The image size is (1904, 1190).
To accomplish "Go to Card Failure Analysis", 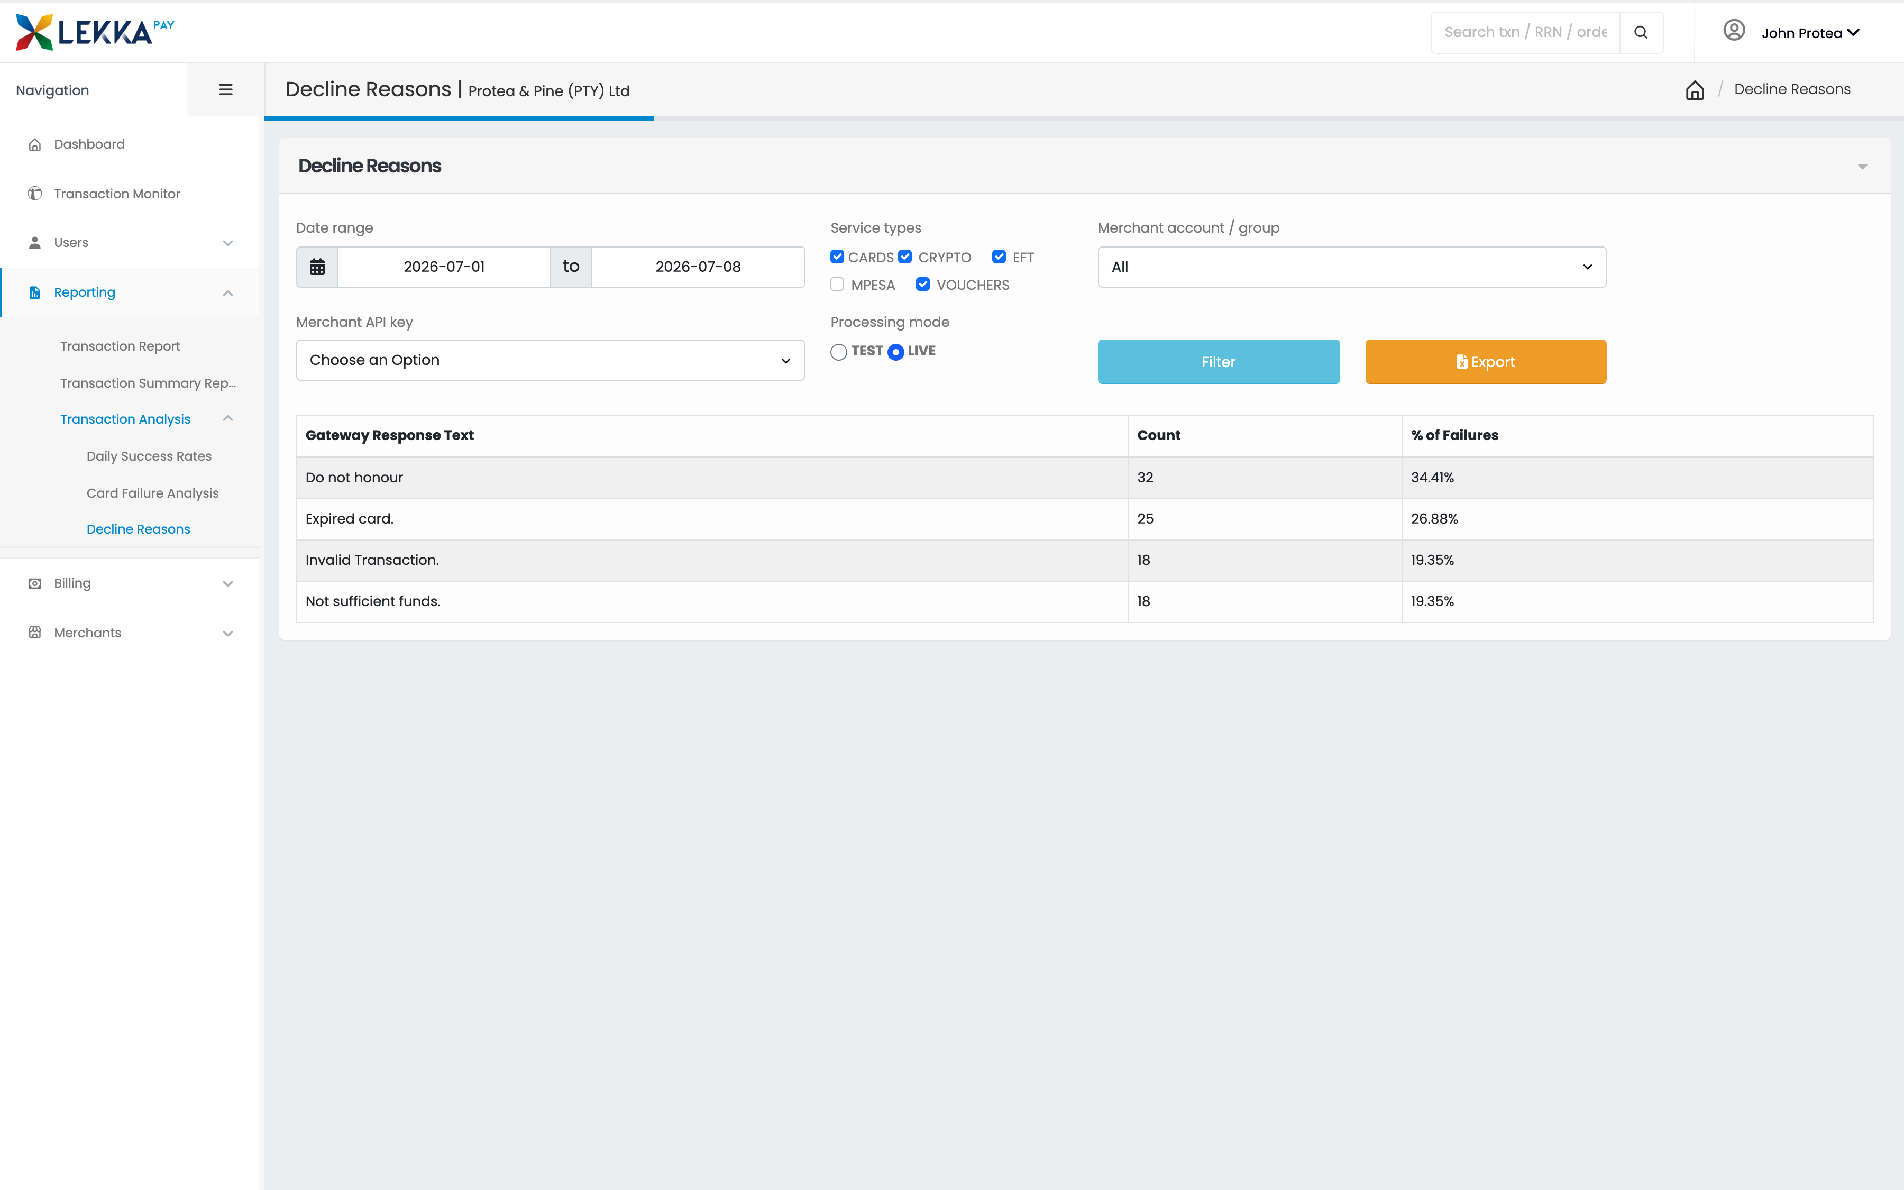I will pos(153,493).
